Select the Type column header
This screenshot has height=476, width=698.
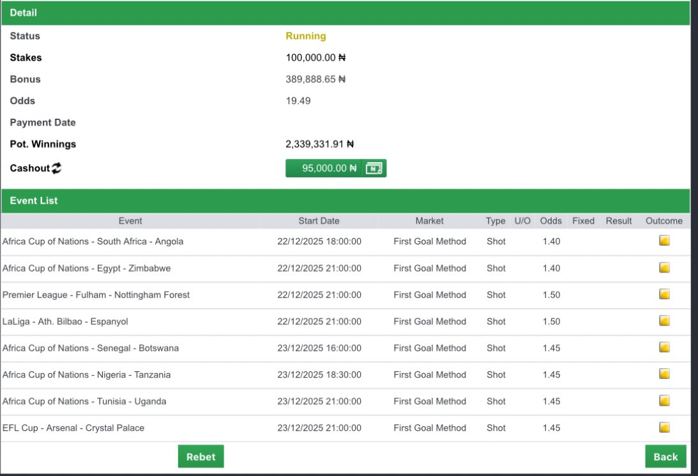point(496,221)
